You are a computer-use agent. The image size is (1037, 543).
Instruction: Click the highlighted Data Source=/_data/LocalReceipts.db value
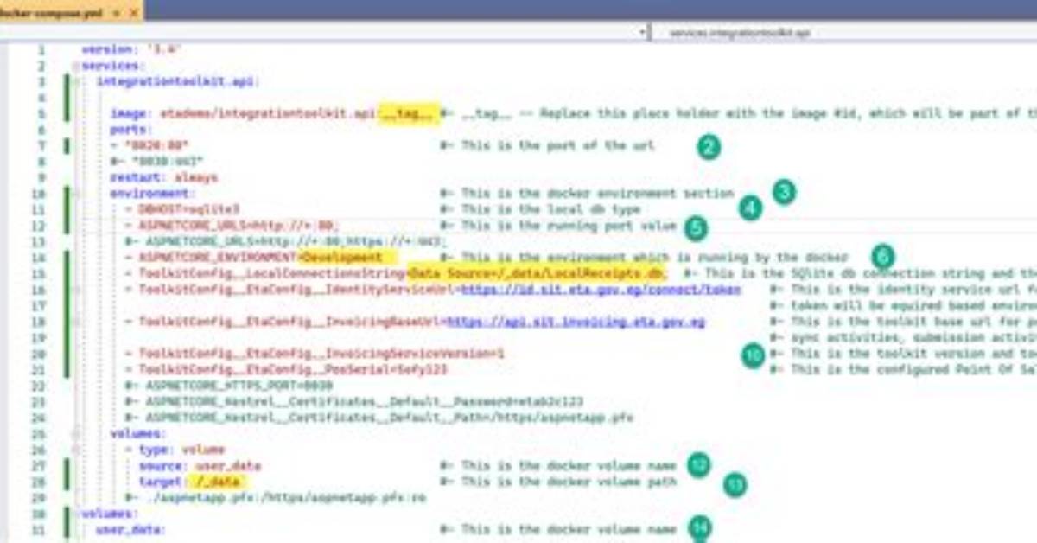537,273
